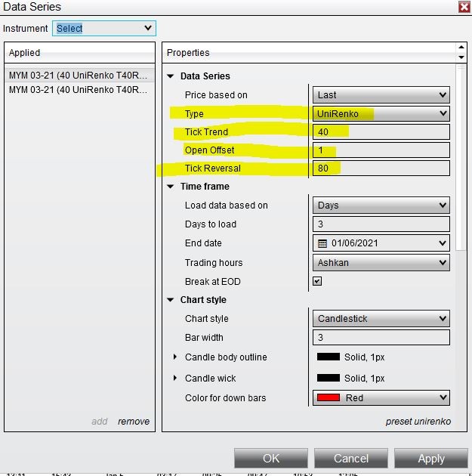Click the remove link in Applied panel
This screenshot has height=476, width=472.
(x=134, y=421)
